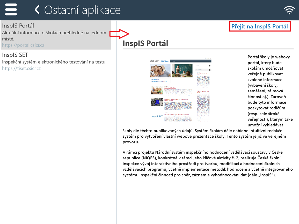
Task: Click the InspIS Portál article heading
Action: click(145, 43)
